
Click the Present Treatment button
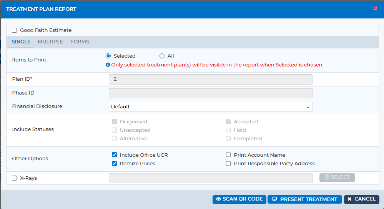[x=305, y=199]
